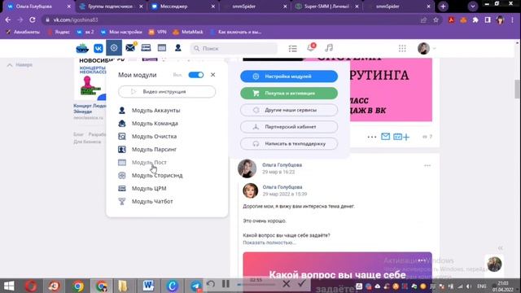This screenshot has height=293, width=521.
Task: Open Модуль Чатбот
Action: (146, 201)
